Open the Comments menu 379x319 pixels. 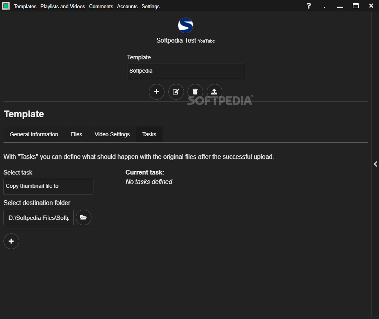pyautogui.click(x=101, y=7)
